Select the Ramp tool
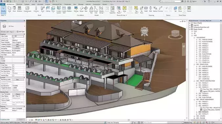Screen dimensions: 222x124 (81, 9)
